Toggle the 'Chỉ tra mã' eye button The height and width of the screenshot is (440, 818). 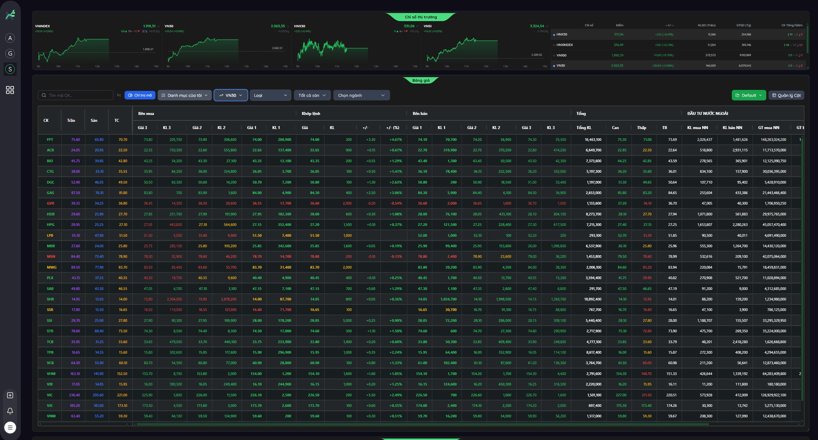140,95
